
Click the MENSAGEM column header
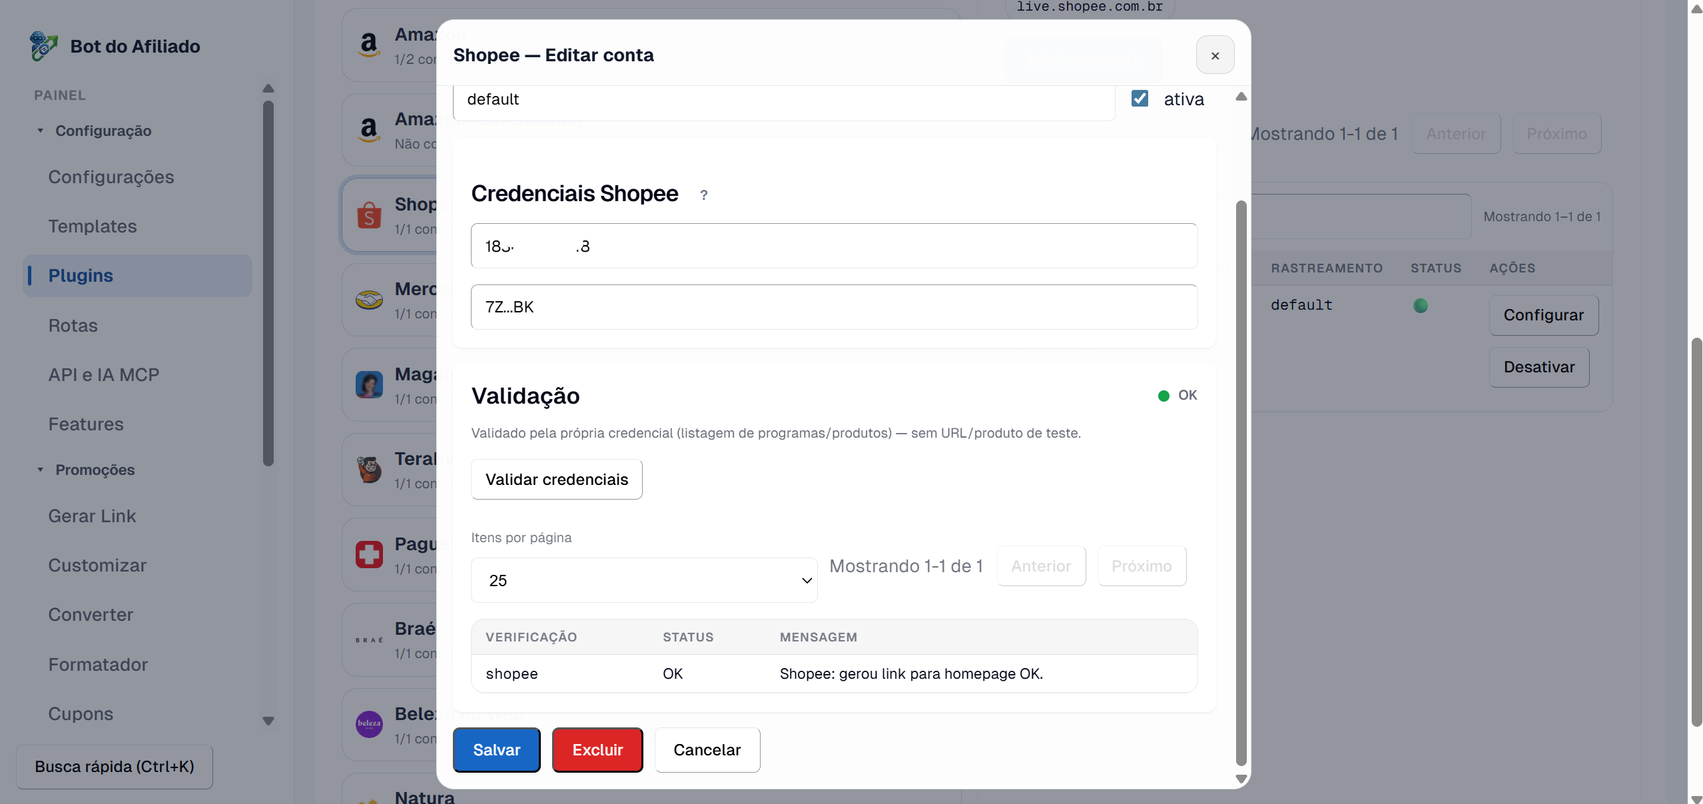click(x=818, y=637)
